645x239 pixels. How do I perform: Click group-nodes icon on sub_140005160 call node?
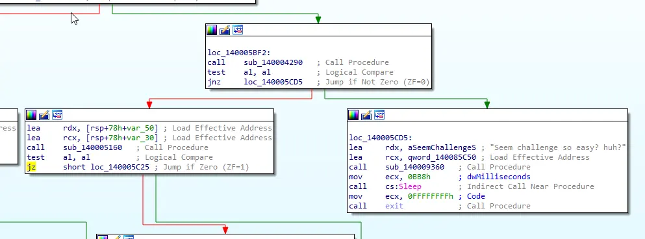click(57, 115)
